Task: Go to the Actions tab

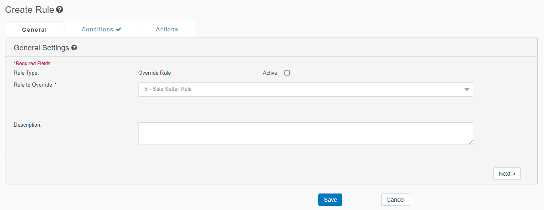Action: (167, 30)
